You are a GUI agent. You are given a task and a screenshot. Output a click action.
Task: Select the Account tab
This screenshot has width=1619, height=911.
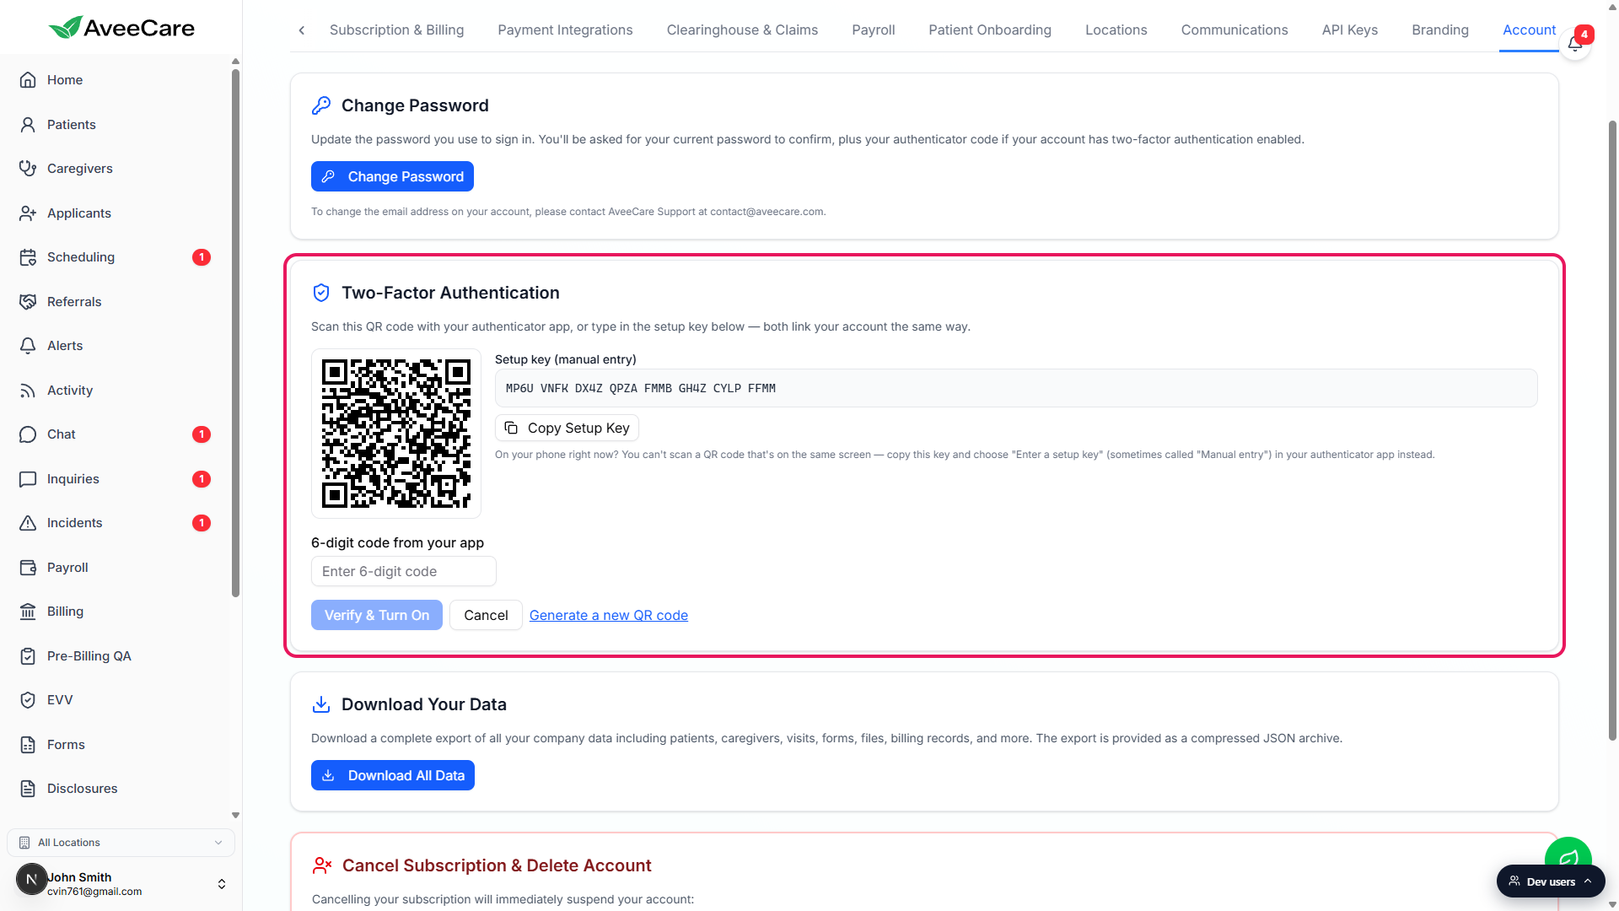(1529, 30)
